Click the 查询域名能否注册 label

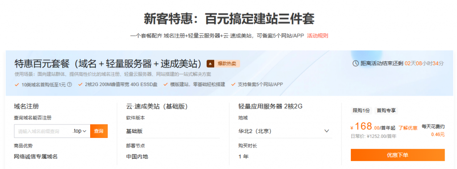click(33, 117)
